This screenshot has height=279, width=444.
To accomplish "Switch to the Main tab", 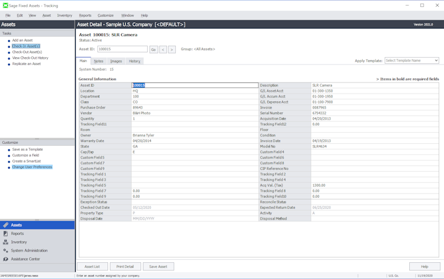I will click(x=83, y=61).
